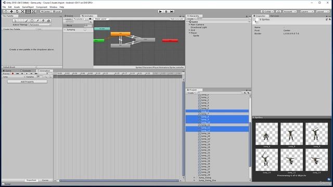Click the Step frame button in the toolbar
The width and height of the screenshot is (333, 187).
(x=172, y=11)
